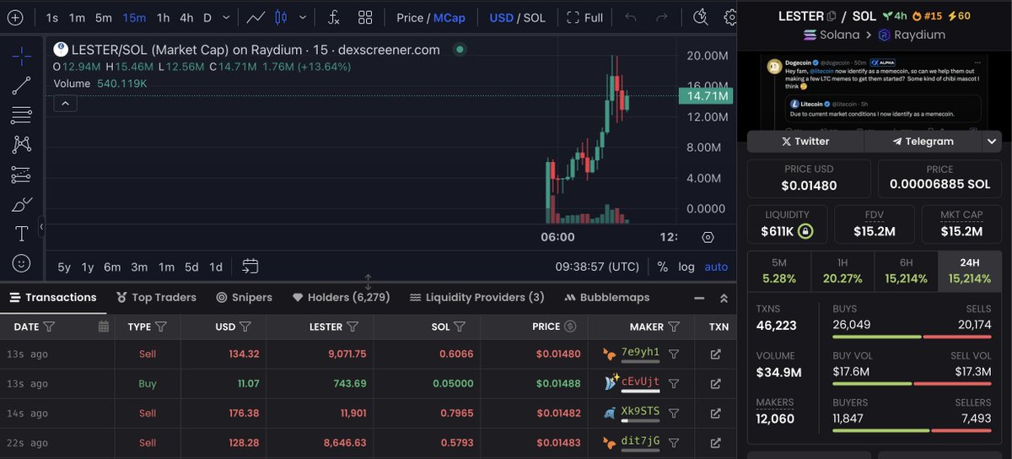Screen dimensions: 1012x459
Task: Open the emoji icons tool
Action: (22, 263)
